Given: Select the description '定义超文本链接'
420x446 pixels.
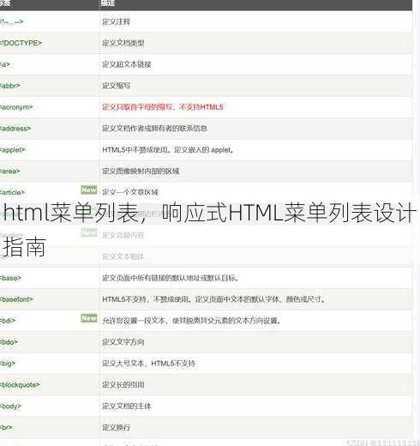Looking at the screenshot, I should [x=127, y=64].
